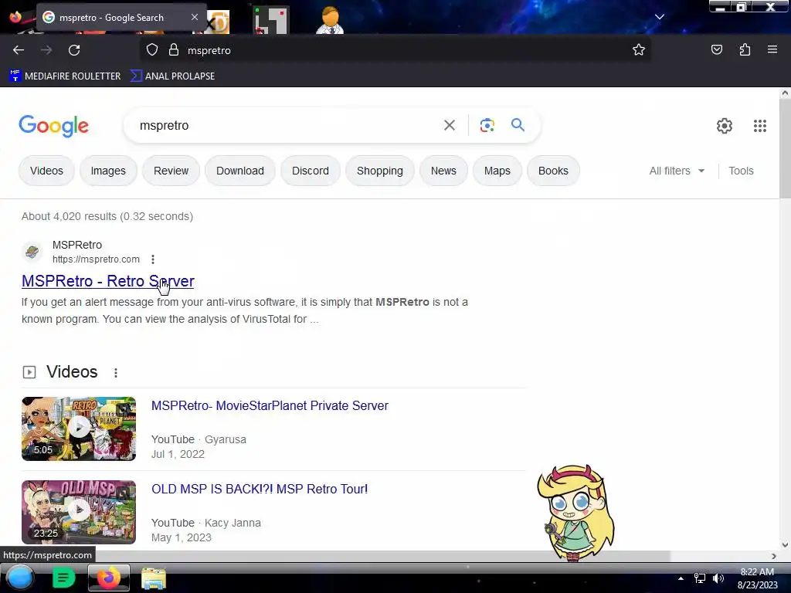The image size is (791, 593).
Task: Open the tracking protection shield icon
Action: [152, 50]
